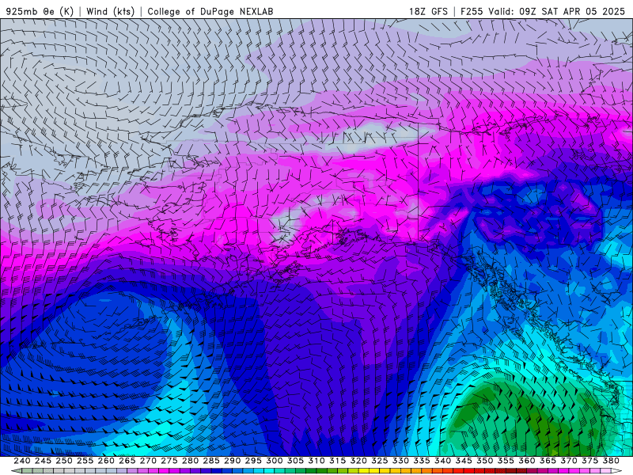
Task: Click the 300 colorbar label
Action: click(274, 461)
